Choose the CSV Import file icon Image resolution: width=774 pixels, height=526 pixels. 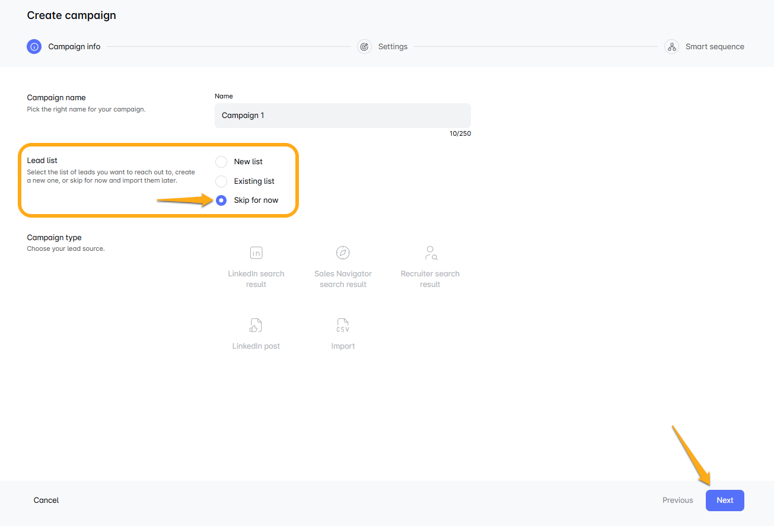click(x=343, y=325)
